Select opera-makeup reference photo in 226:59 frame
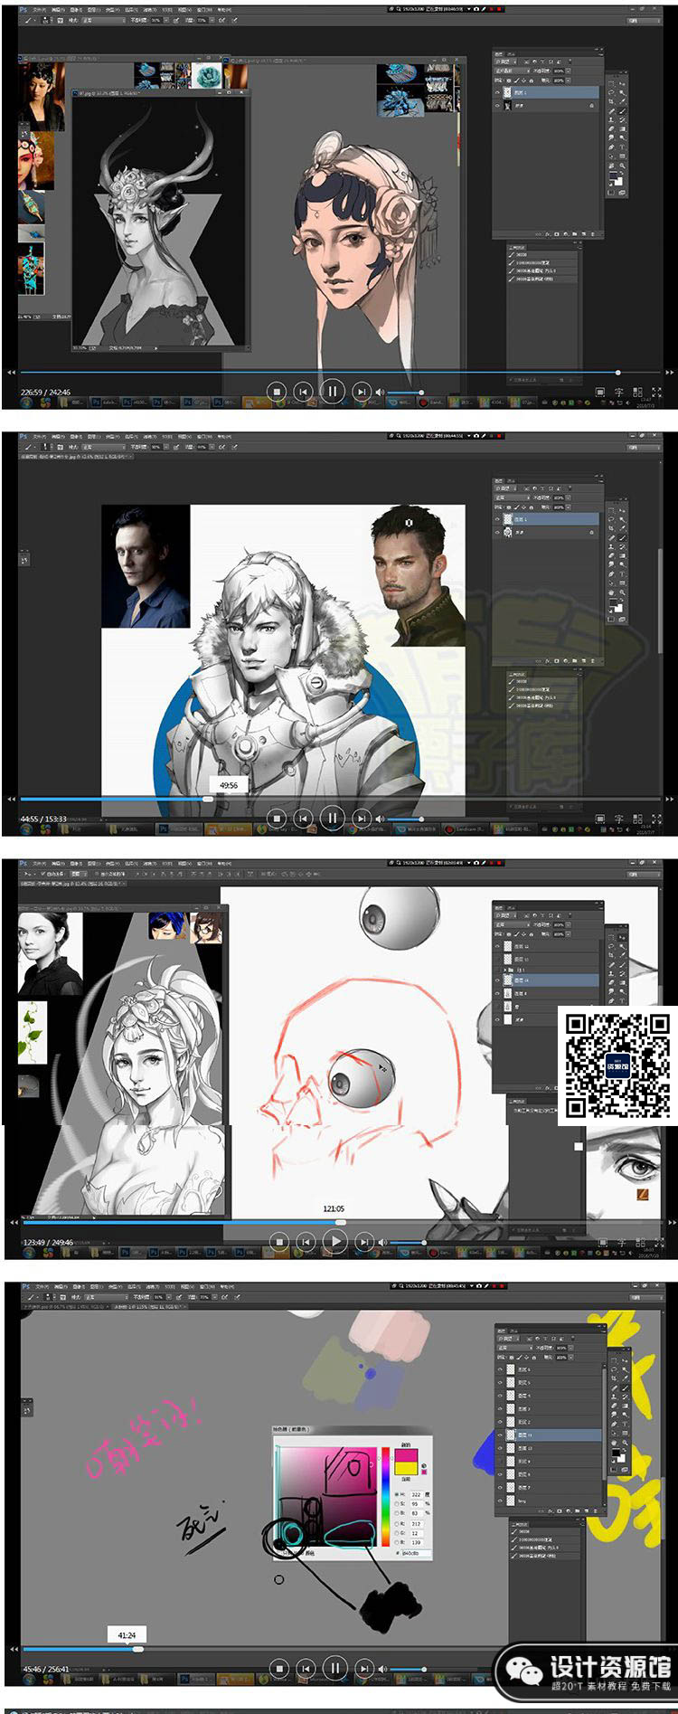The image size is (678, 1714). 36,160
